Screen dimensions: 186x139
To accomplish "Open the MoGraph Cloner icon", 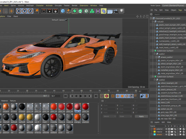I will click(86, 11).
